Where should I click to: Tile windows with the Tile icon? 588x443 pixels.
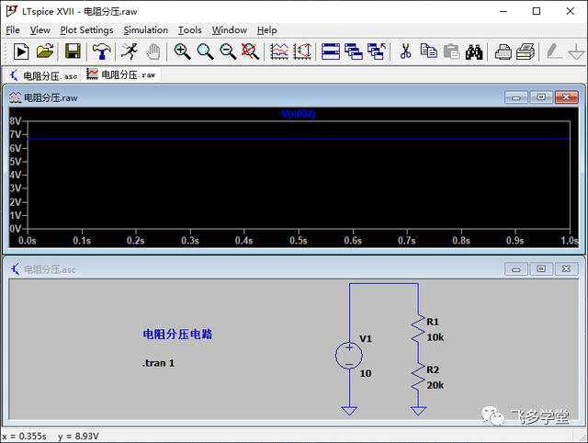331,51
